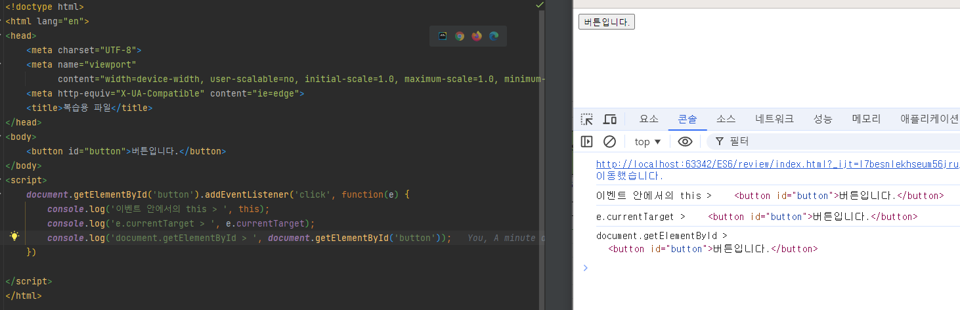Viewport: 960px width, 310px height.
Task: Open page in Firefox from editor popup
Action: (x=477, y=36)
